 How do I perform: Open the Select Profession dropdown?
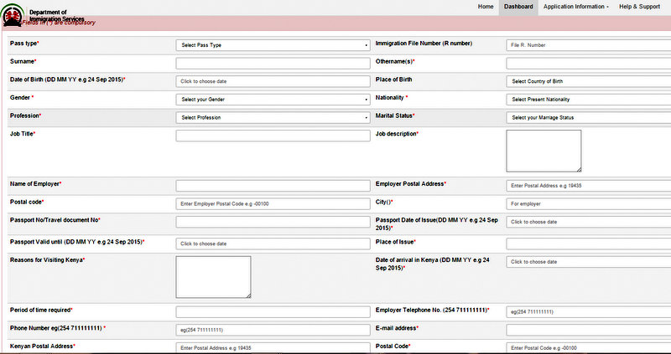(x=273, y=118)
